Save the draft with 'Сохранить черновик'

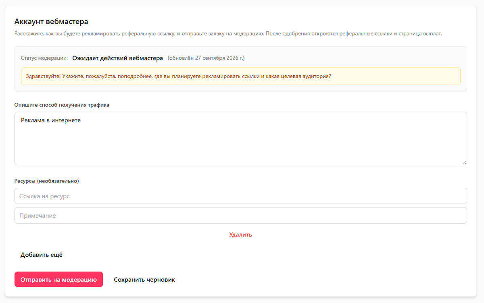144,280
